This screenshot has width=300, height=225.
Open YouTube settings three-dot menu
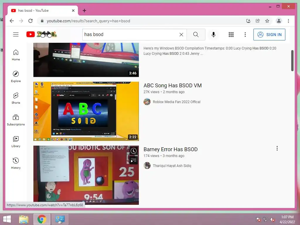click(245, 35)
